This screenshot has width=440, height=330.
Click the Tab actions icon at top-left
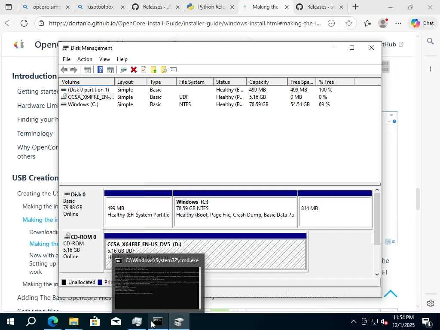9,7
